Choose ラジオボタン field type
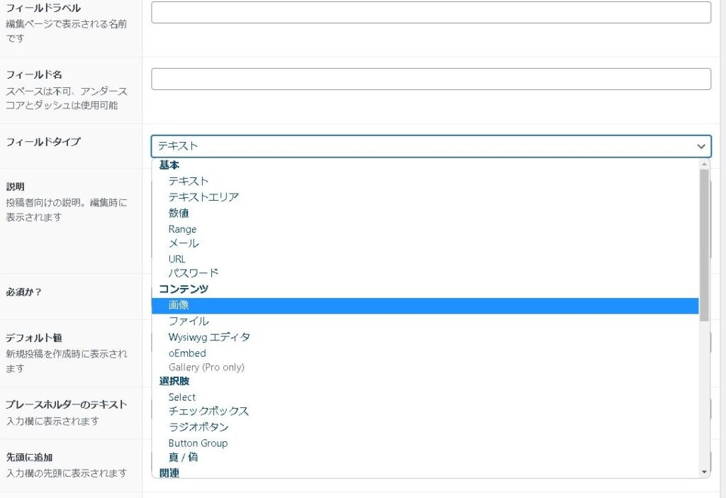 click(199, 427)
